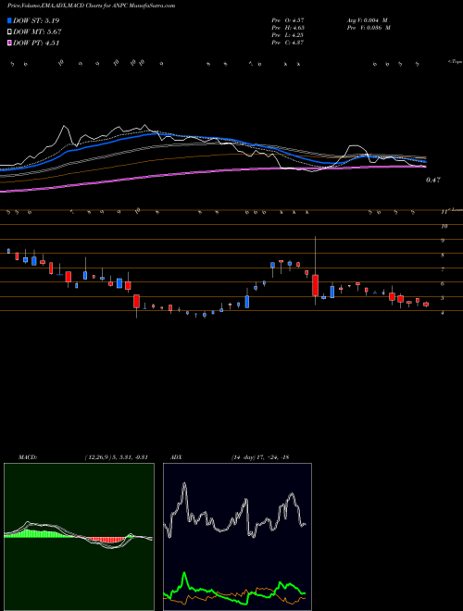The image size is (463, 611).
Task: Click the first blue candlestick on the left
Action: coord(8,251)
